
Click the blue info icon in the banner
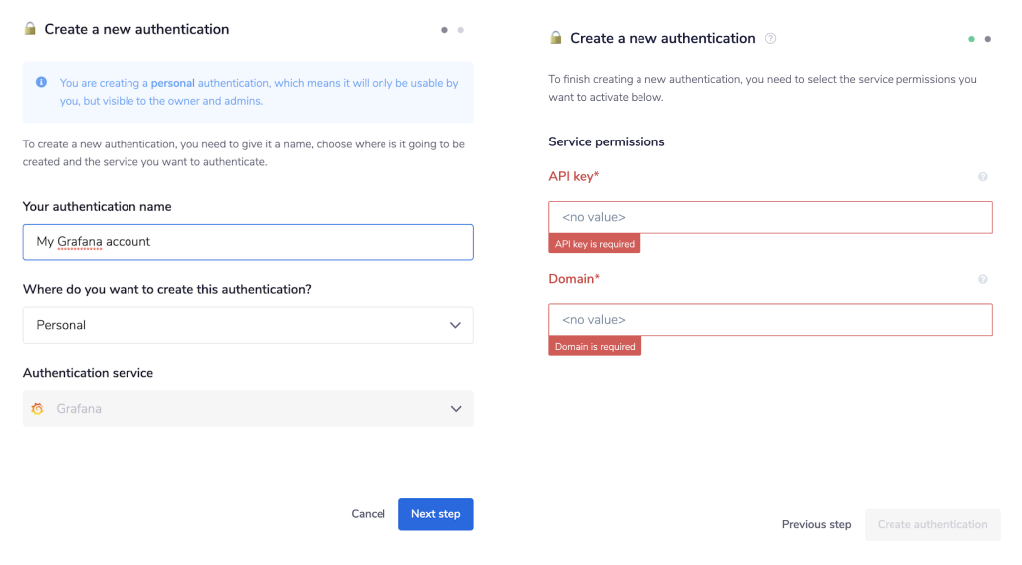tap(41, 83)
